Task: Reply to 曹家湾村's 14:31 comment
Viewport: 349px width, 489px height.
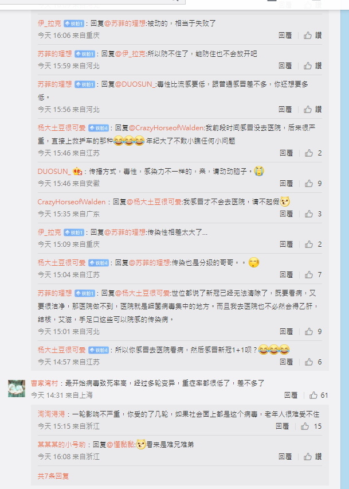Action: pos(291,395)
